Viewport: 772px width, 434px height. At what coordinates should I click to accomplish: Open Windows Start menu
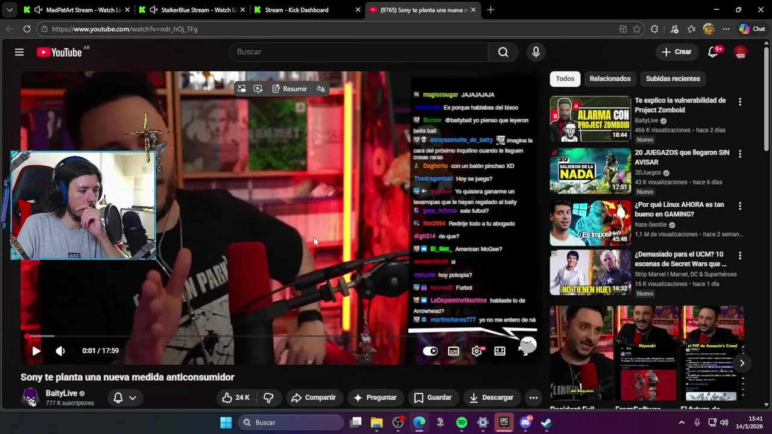(226, 423)
